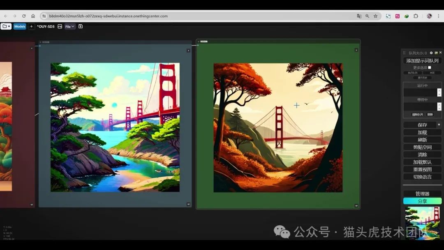Open the browser home page icon
Viewport: 444px width, 250px height.
pos(33,16)
